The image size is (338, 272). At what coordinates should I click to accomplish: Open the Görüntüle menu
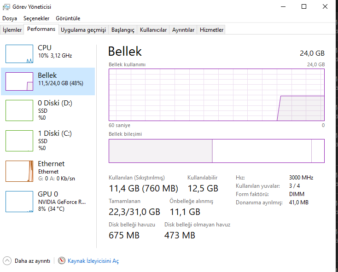tap(68, 18)
